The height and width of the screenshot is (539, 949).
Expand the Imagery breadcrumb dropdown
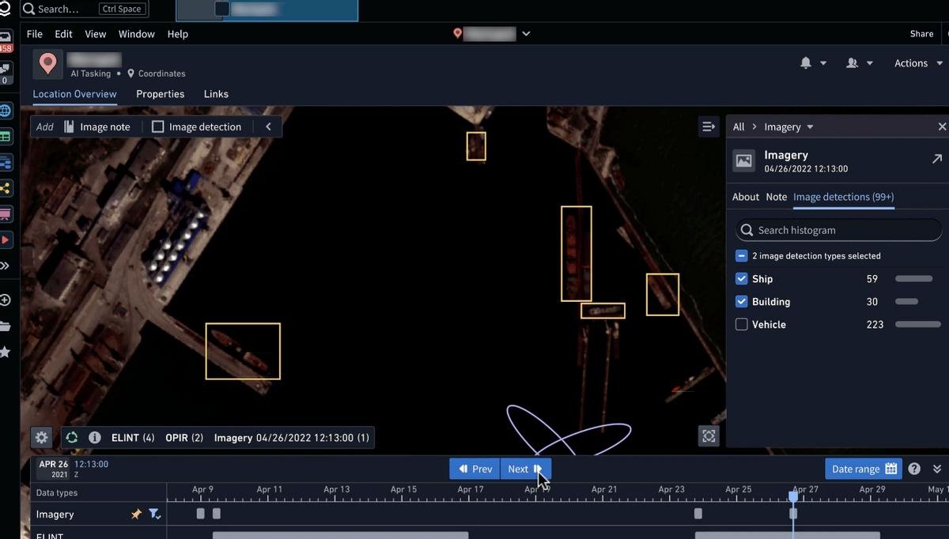pos(810,127)
